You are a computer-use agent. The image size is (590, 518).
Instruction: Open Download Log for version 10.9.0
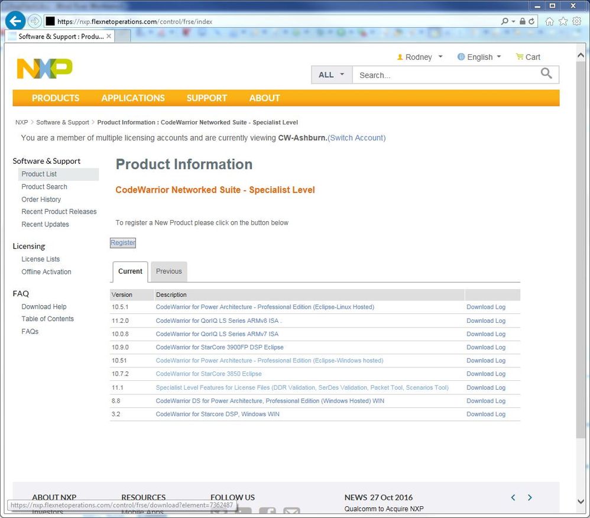click(x=486, y=347)
